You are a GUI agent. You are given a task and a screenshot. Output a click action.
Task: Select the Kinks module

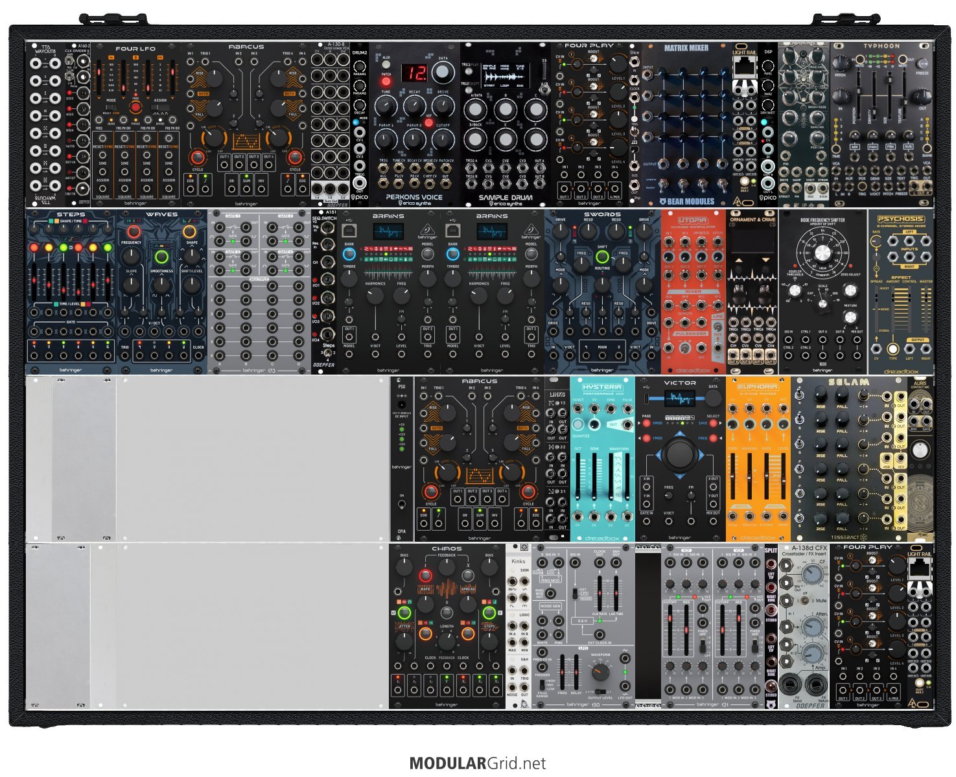518,625
